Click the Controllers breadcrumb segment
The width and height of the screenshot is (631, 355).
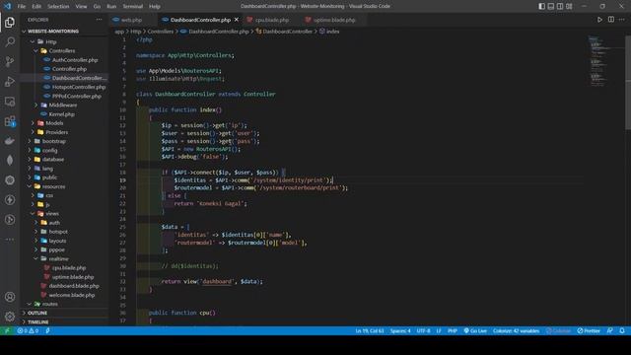160,31
